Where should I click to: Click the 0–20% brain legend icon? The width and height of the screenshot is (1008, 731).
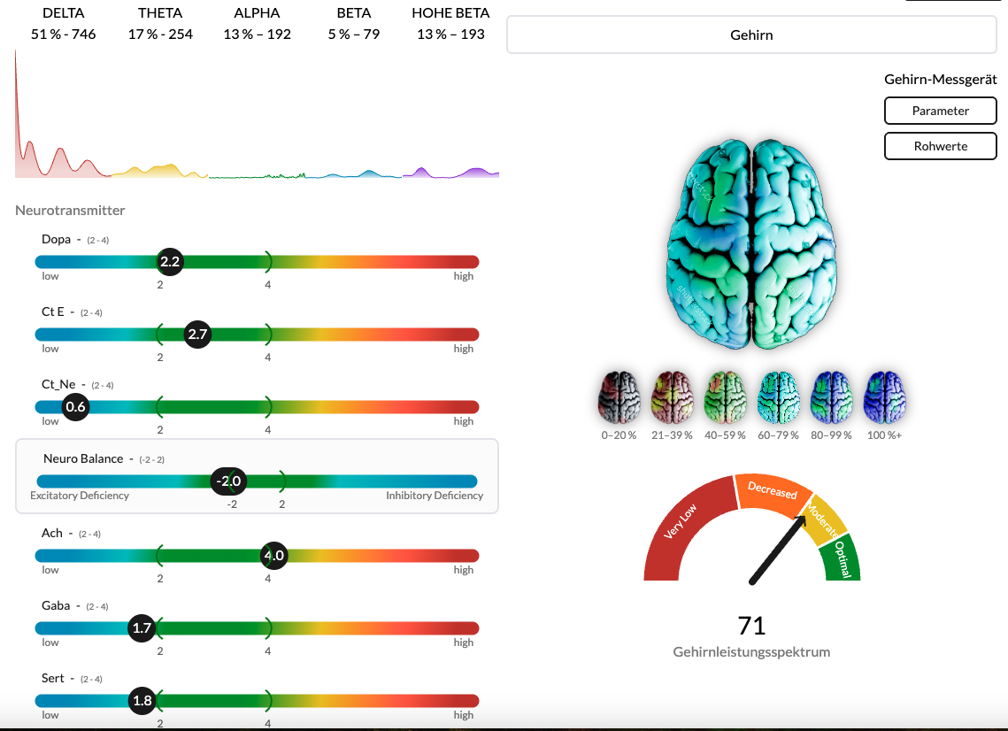tap(619, 396)
